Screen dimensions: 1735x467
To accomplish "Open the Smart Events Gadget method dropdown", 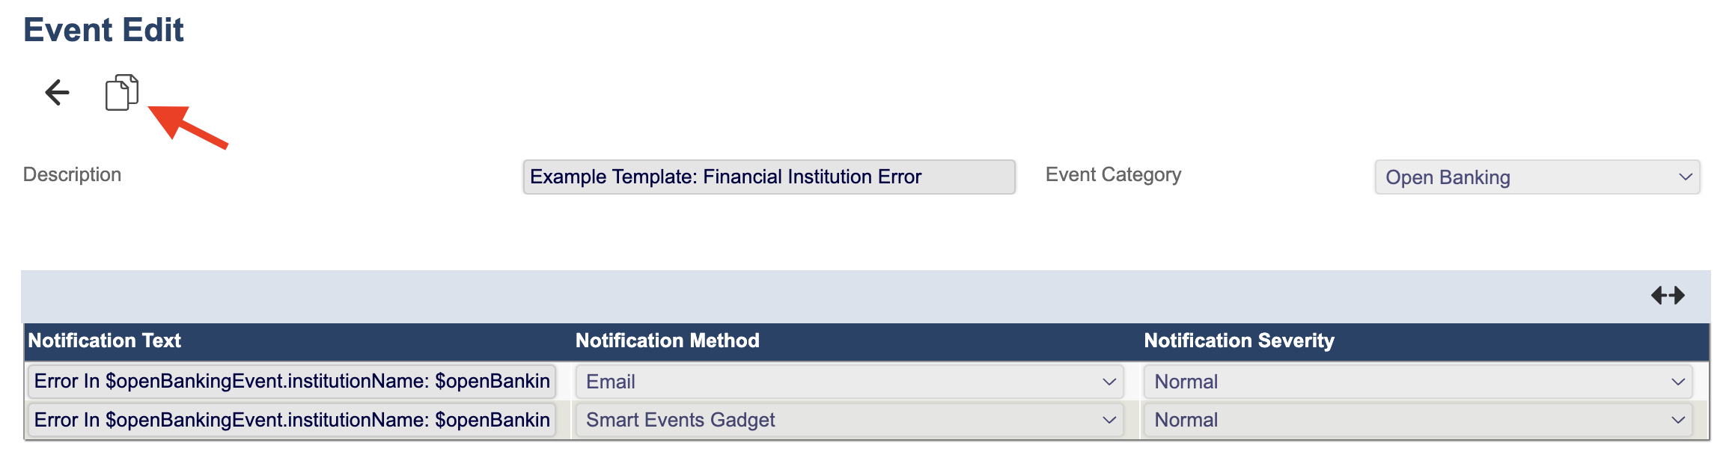I will pyautogui.click(x=850, y=420).
